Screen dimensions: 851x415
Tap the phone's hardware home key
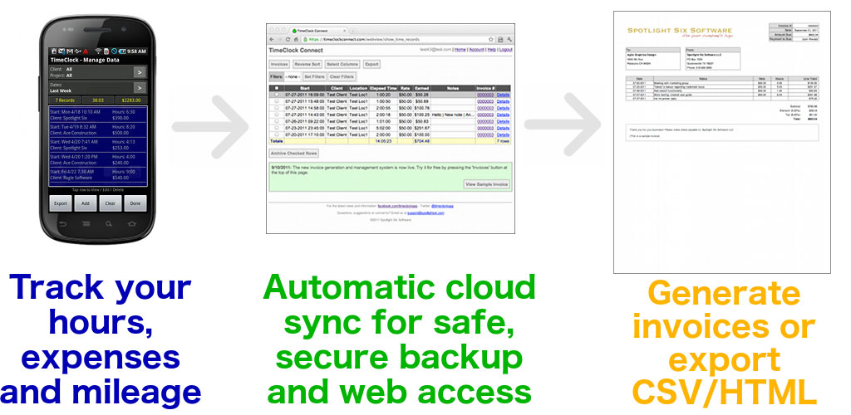132,223
